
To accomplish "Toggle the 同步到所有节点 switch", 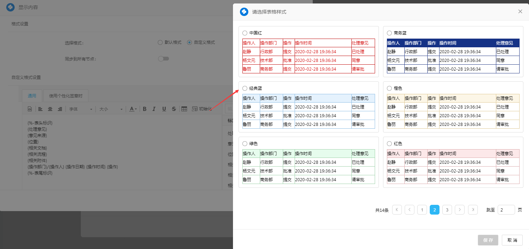I will pos(163,59).
